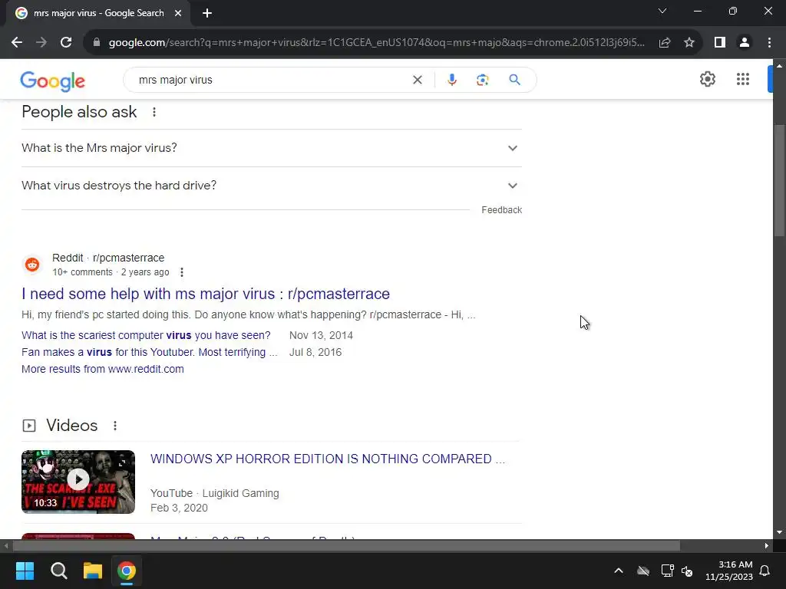Click the vertical page scrollbar thumb
The image size is (786, 589).
[779, 179]
